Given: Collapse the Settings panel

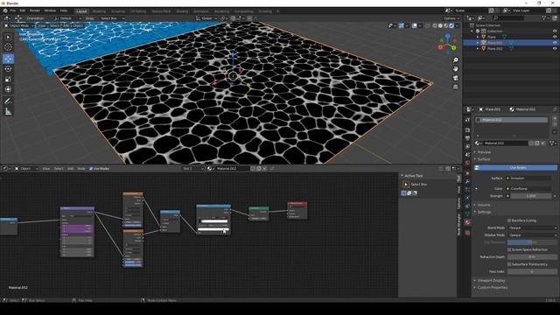Looking at the screenshot, I should 484,212.
